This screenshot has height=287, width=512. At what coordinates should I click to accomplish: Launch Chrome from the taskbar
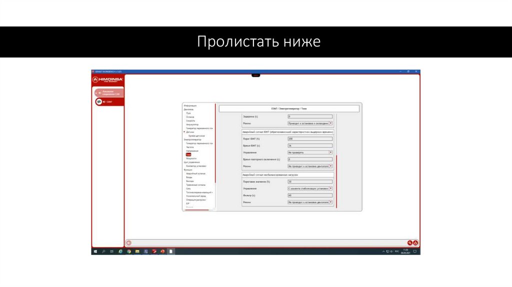pos(129,251)
